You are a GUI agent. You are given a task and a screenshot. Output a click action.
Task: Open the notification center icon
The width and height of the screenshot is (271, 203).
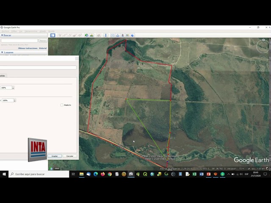tap(265, 174)
